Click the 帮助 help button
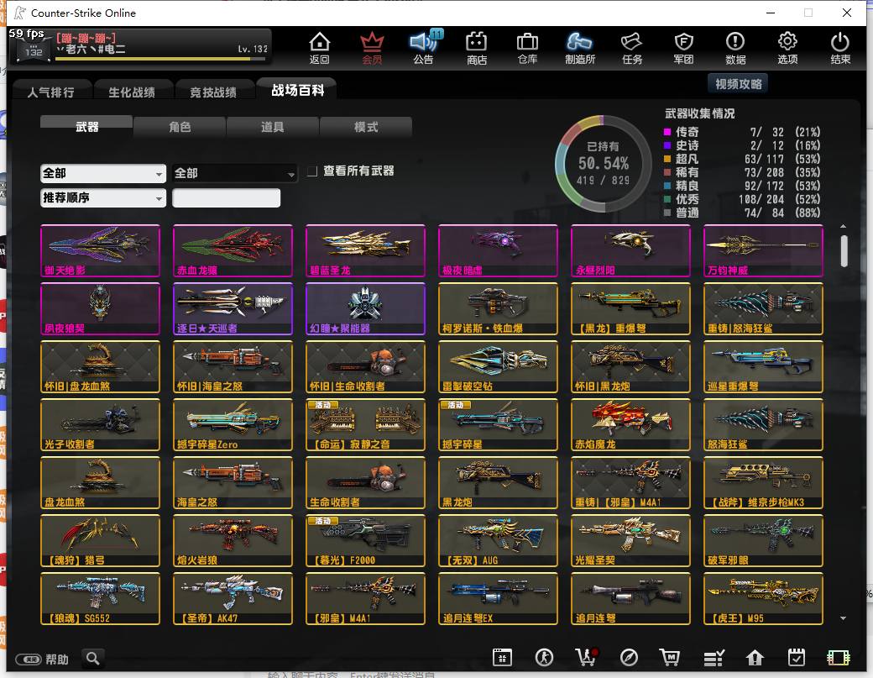Screen dimensions: 873x678 pyautogui.click(x=42, y=660)
